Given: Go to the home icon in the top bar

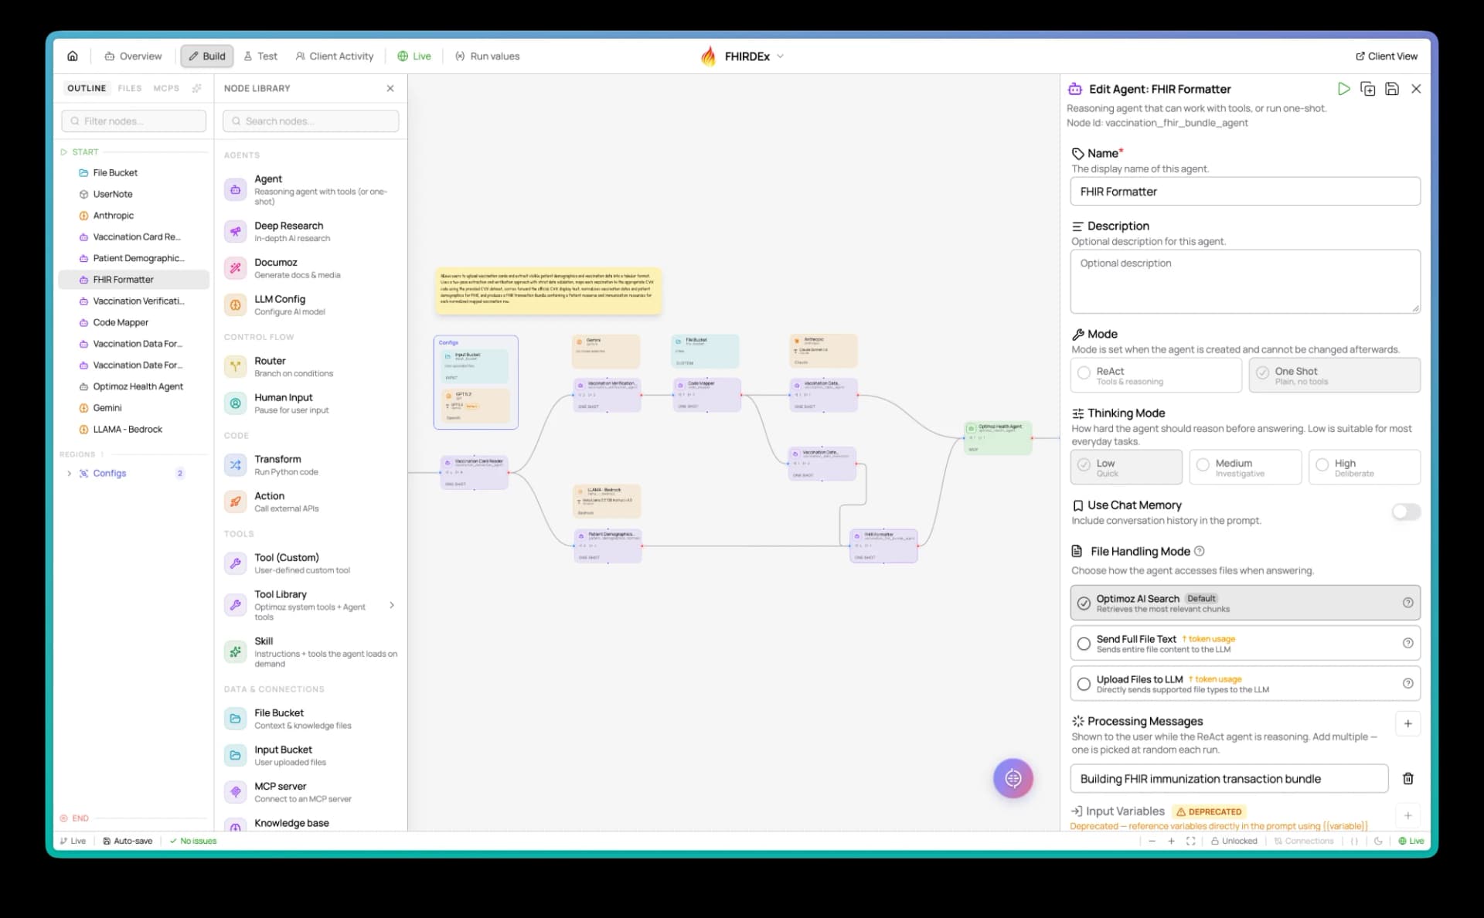Looking at the screenshot, I should click(73, 56).
